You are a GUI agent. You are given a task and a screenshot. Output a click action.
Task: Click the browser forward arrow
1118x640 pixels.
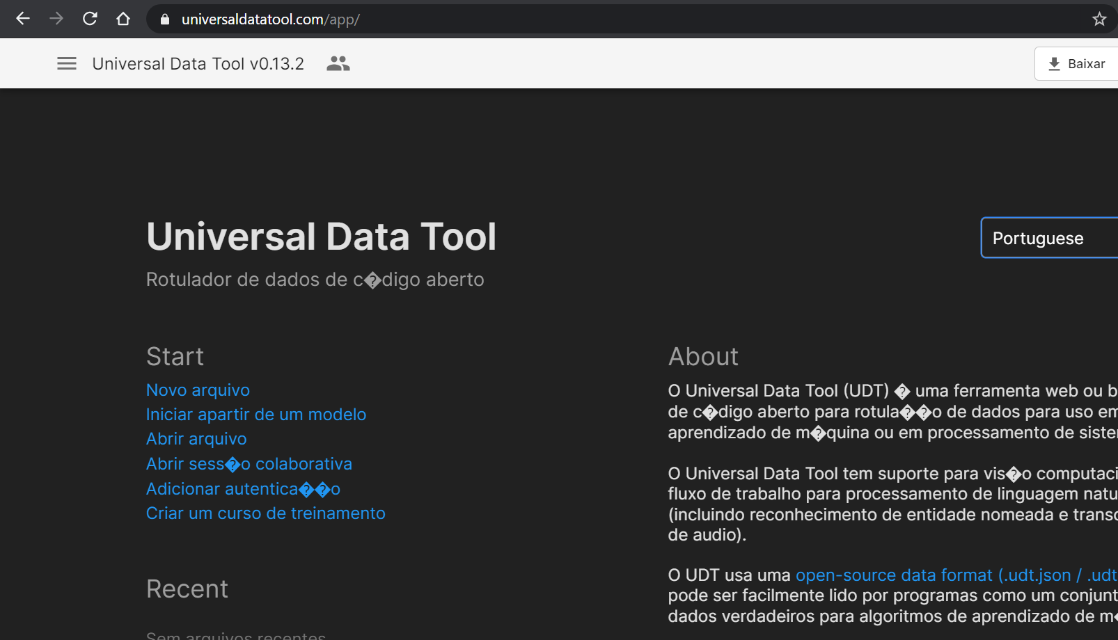pyautogui.click(x=56, y=19)
